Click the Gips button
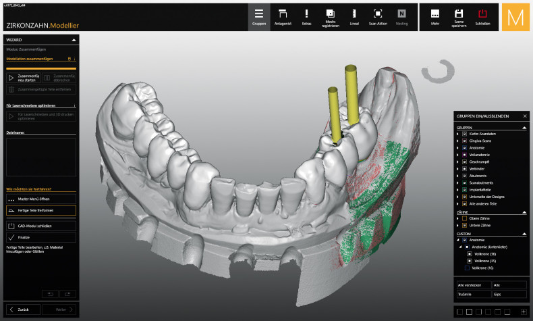Screen dimensions: 533x321 (509, 294)
